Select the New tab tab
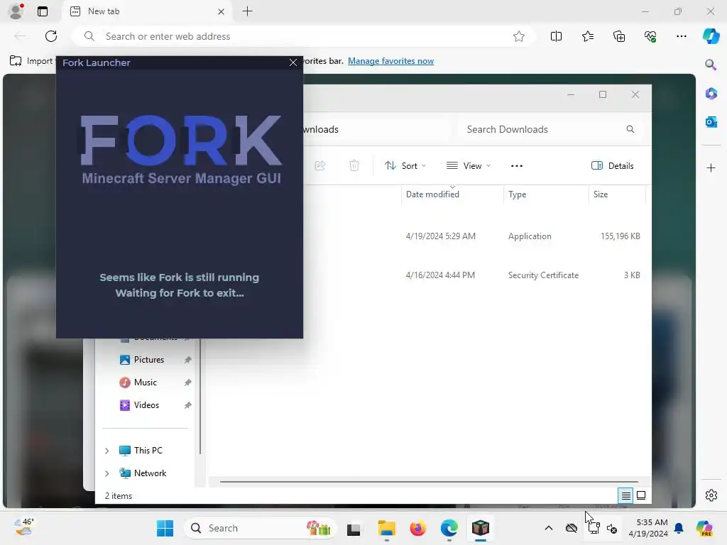727x545 pixels. point(148,11)
